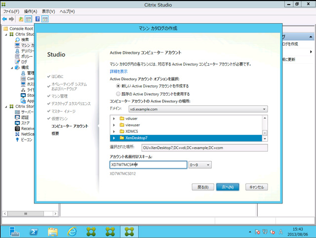
Task: Click the speaker volume tray icon
Action: point(273,232)
